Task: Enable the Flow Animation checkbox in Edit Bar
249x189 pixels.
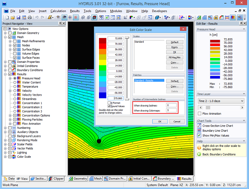Action: 200,114
